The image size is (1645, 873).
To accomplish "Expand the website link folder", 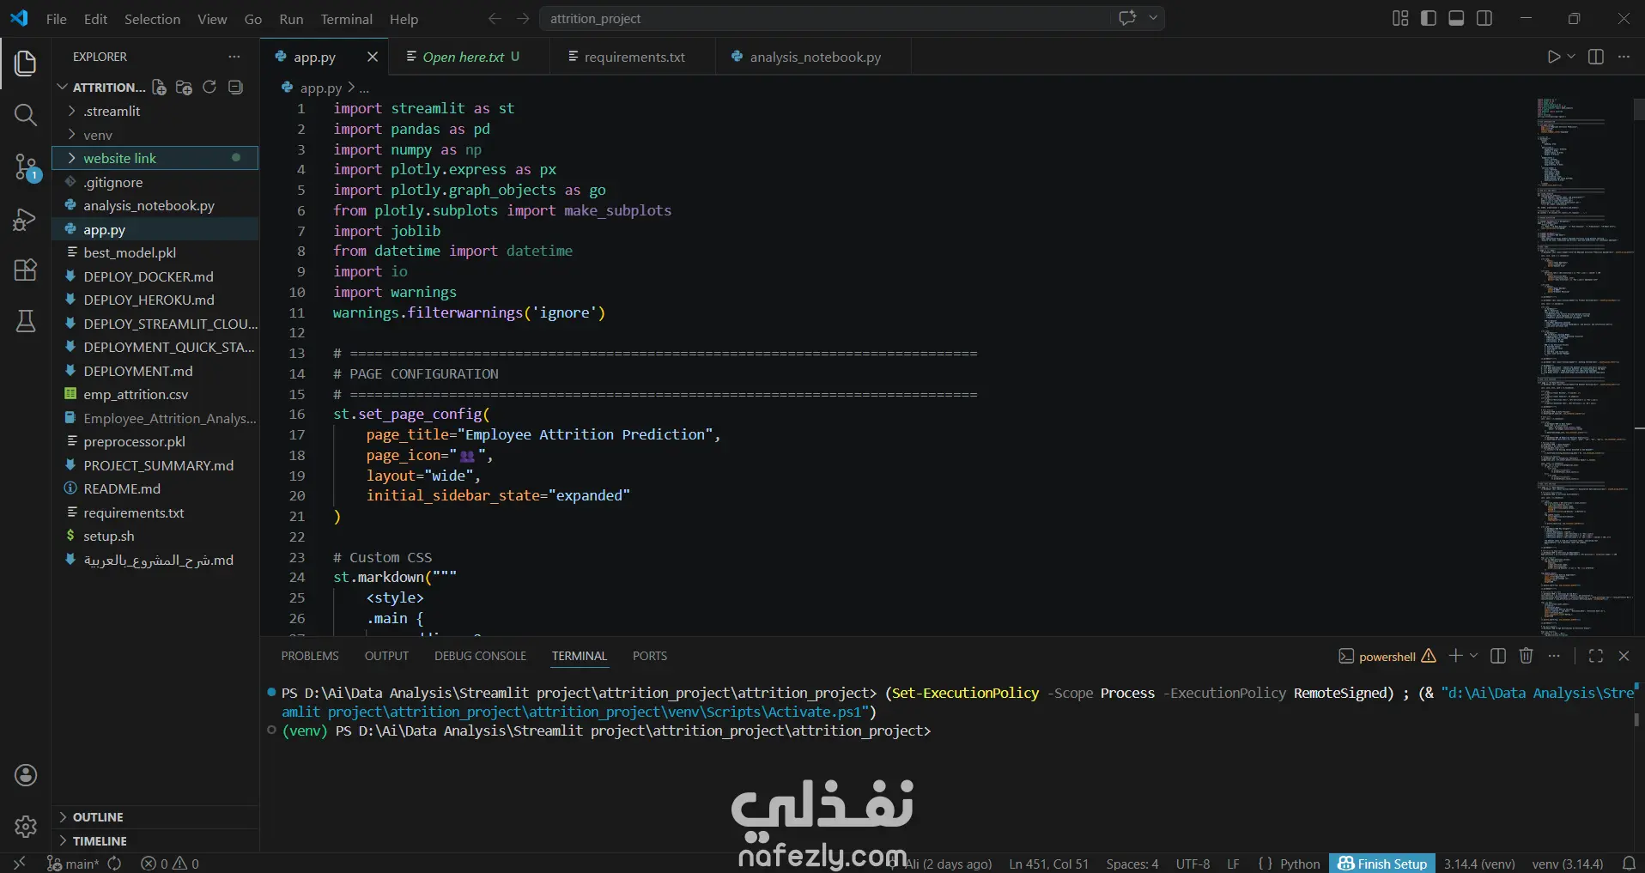I will (x=155, y=158).
